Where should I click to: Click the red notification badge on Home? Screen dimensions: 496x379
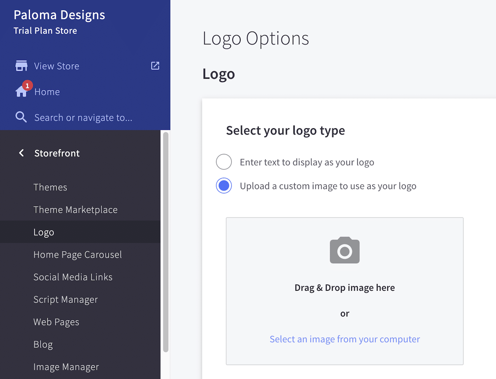pyautogui.click(x=28, y=85)
